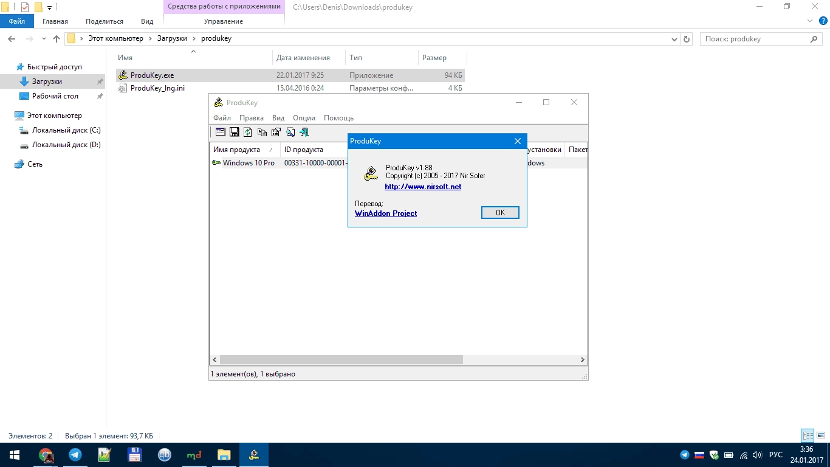Click the Wi-Fi icon in system tray
Viewport: 830px width, 467px height.
click(744, 455)
